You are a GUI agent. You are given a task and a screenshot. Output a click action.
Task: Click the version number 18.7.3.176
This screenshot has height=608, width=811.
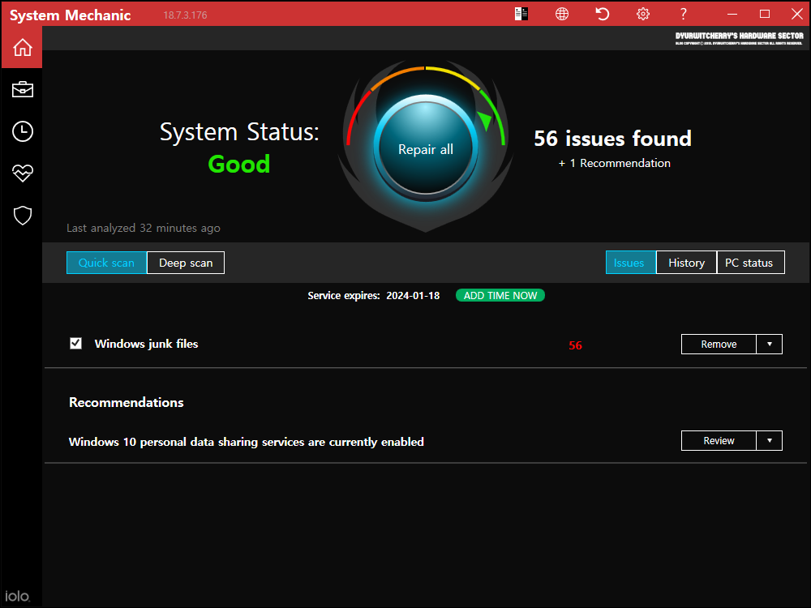pos(185,15)
